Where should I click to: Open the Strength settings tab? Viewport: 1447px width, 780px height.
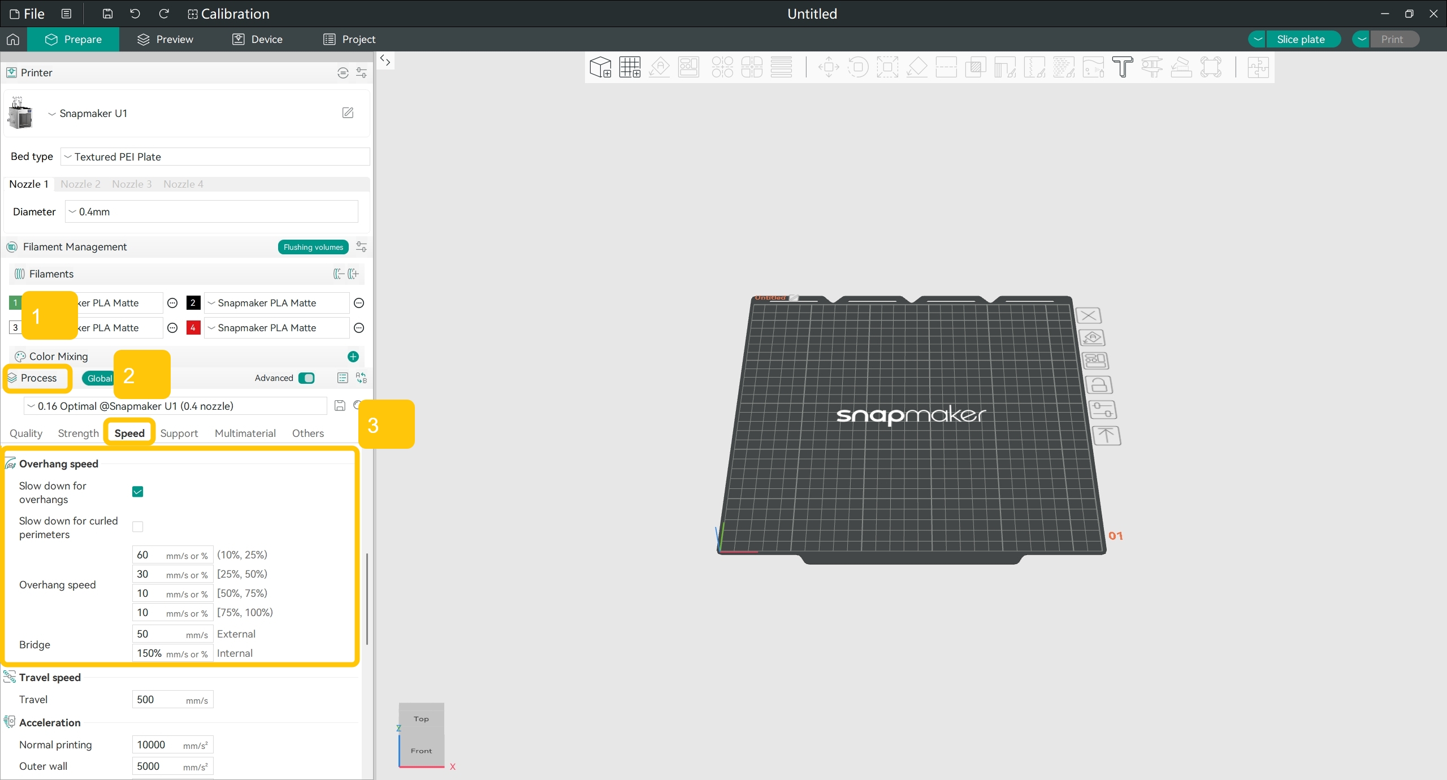pyautogui.click(x=78, y=433)
